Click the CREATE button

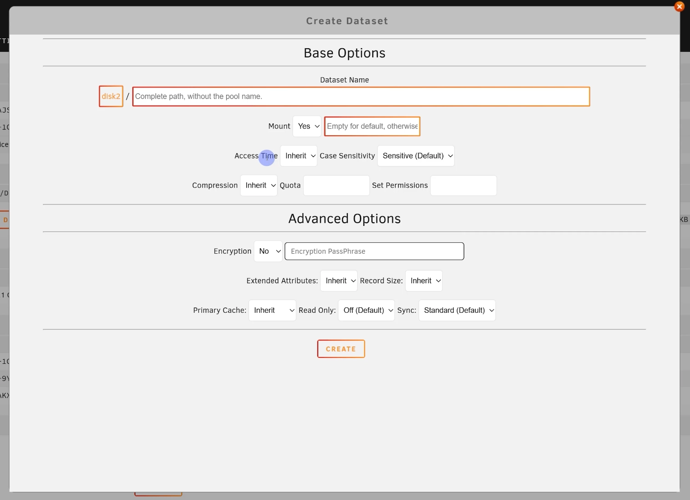click(x=341, y=349)
